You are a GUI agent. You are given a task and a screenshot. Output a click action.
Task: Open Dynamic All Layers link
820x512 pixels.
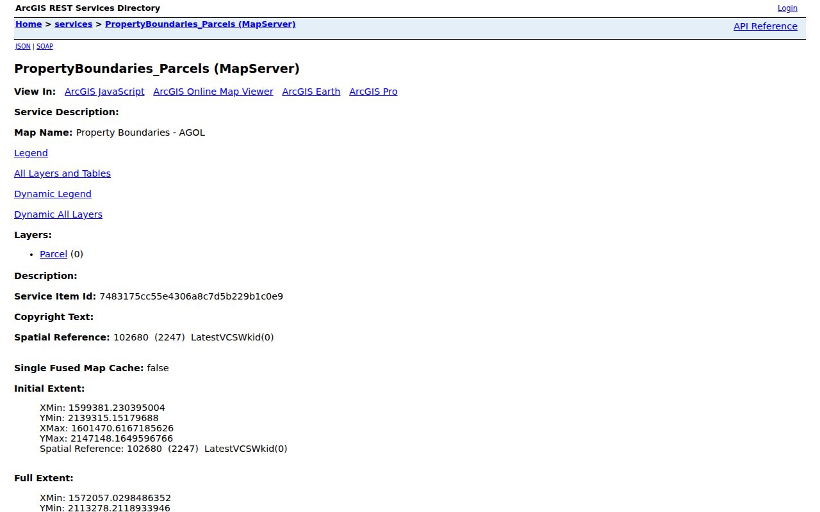[58, 214]
